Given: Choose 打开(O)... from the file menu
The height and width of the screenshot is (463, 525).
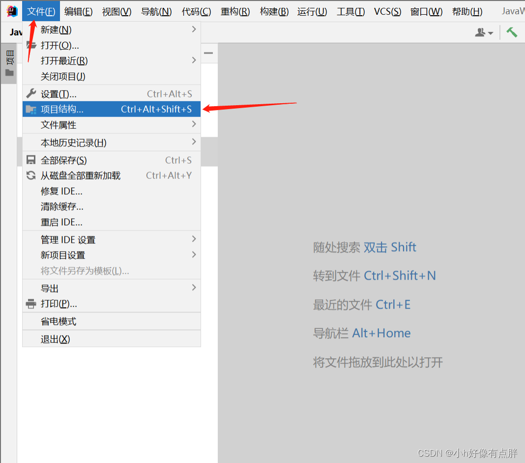Looking at the screenshot, I should click(x=112, y=45).
